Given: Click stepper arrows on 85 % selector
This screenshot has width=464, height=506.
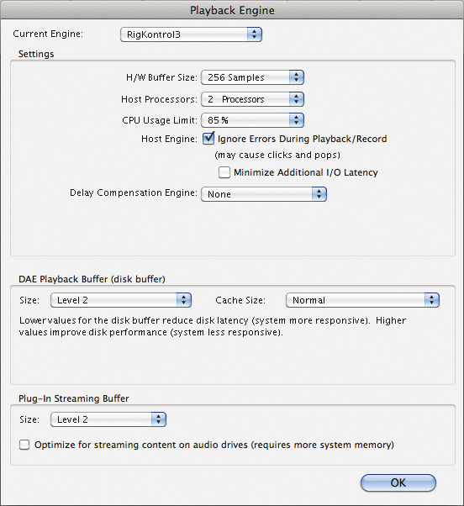Looking at the screenshot, I should click(x=297, y=120).
